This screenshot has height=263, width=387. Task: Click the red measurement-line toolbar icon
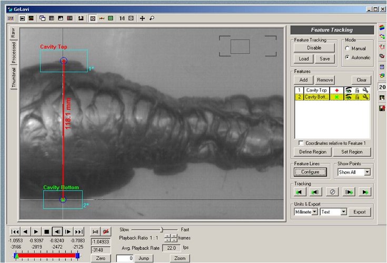coord(102,18)
